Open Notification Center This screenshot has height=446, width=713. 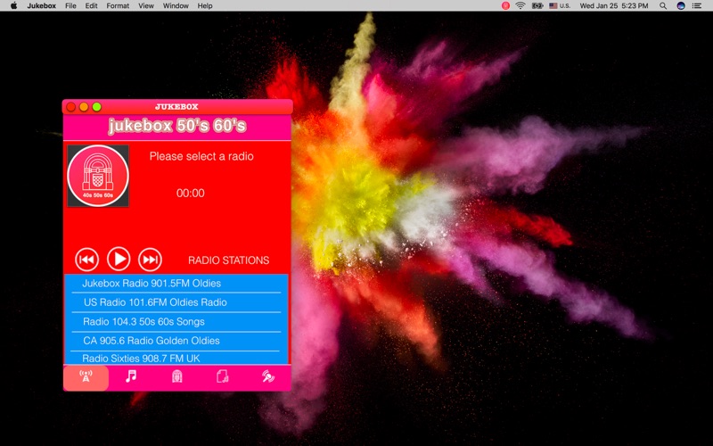[x=697, y=6]
